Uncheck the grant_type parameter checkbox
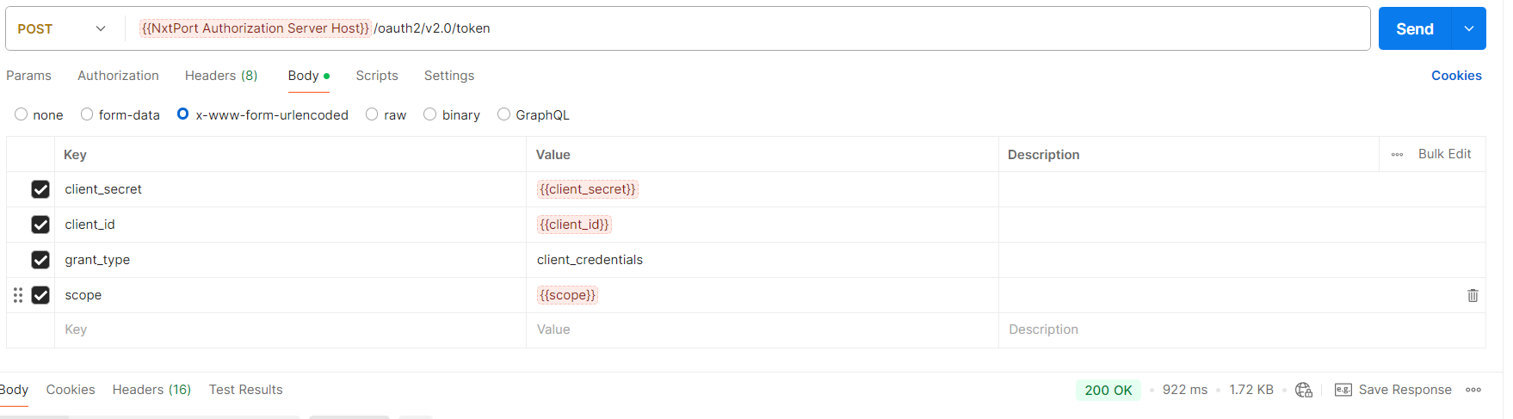The image size is (1513, 419). (x=40, y=260)
